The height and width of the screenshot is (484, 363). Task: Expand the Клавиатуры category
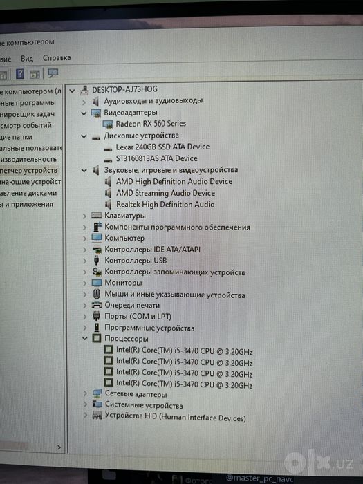(x=84, y=216)
